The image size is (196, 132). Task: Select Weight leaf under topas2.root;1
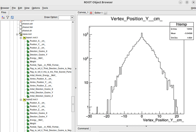33,124
